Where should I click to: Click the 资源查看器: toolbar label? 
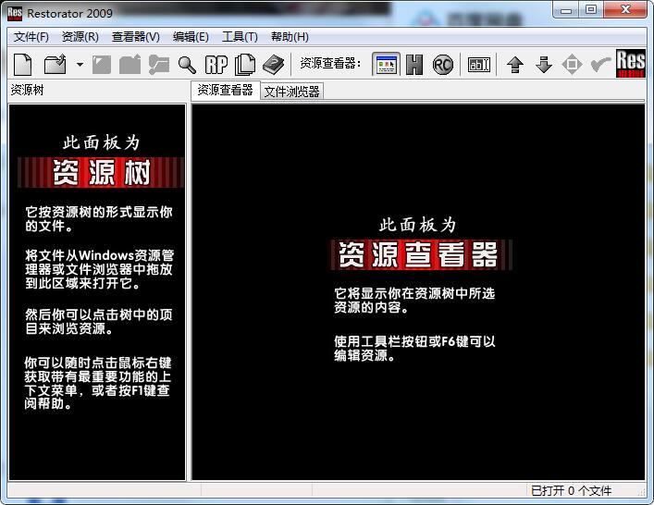point(330,63)
